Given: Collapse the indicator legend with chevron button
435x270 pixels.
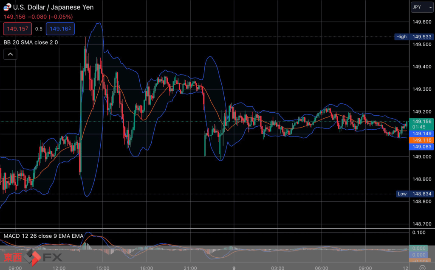Looking at the screenshot, I should click(x=10, y=54).
